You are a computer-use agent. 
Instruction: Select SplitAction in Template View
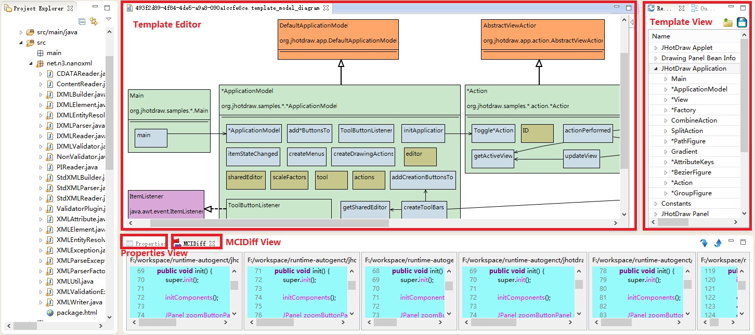coord(687,131)
